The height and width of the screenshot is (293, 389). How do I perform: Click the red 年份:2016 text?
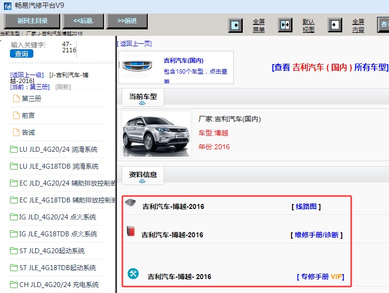pyautogui.click(x=214, y=147)
